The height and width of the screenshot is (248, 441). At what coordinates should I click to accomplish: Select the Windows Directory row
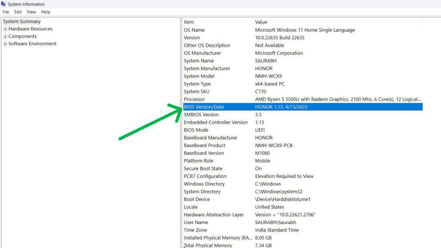click(303, 184)
